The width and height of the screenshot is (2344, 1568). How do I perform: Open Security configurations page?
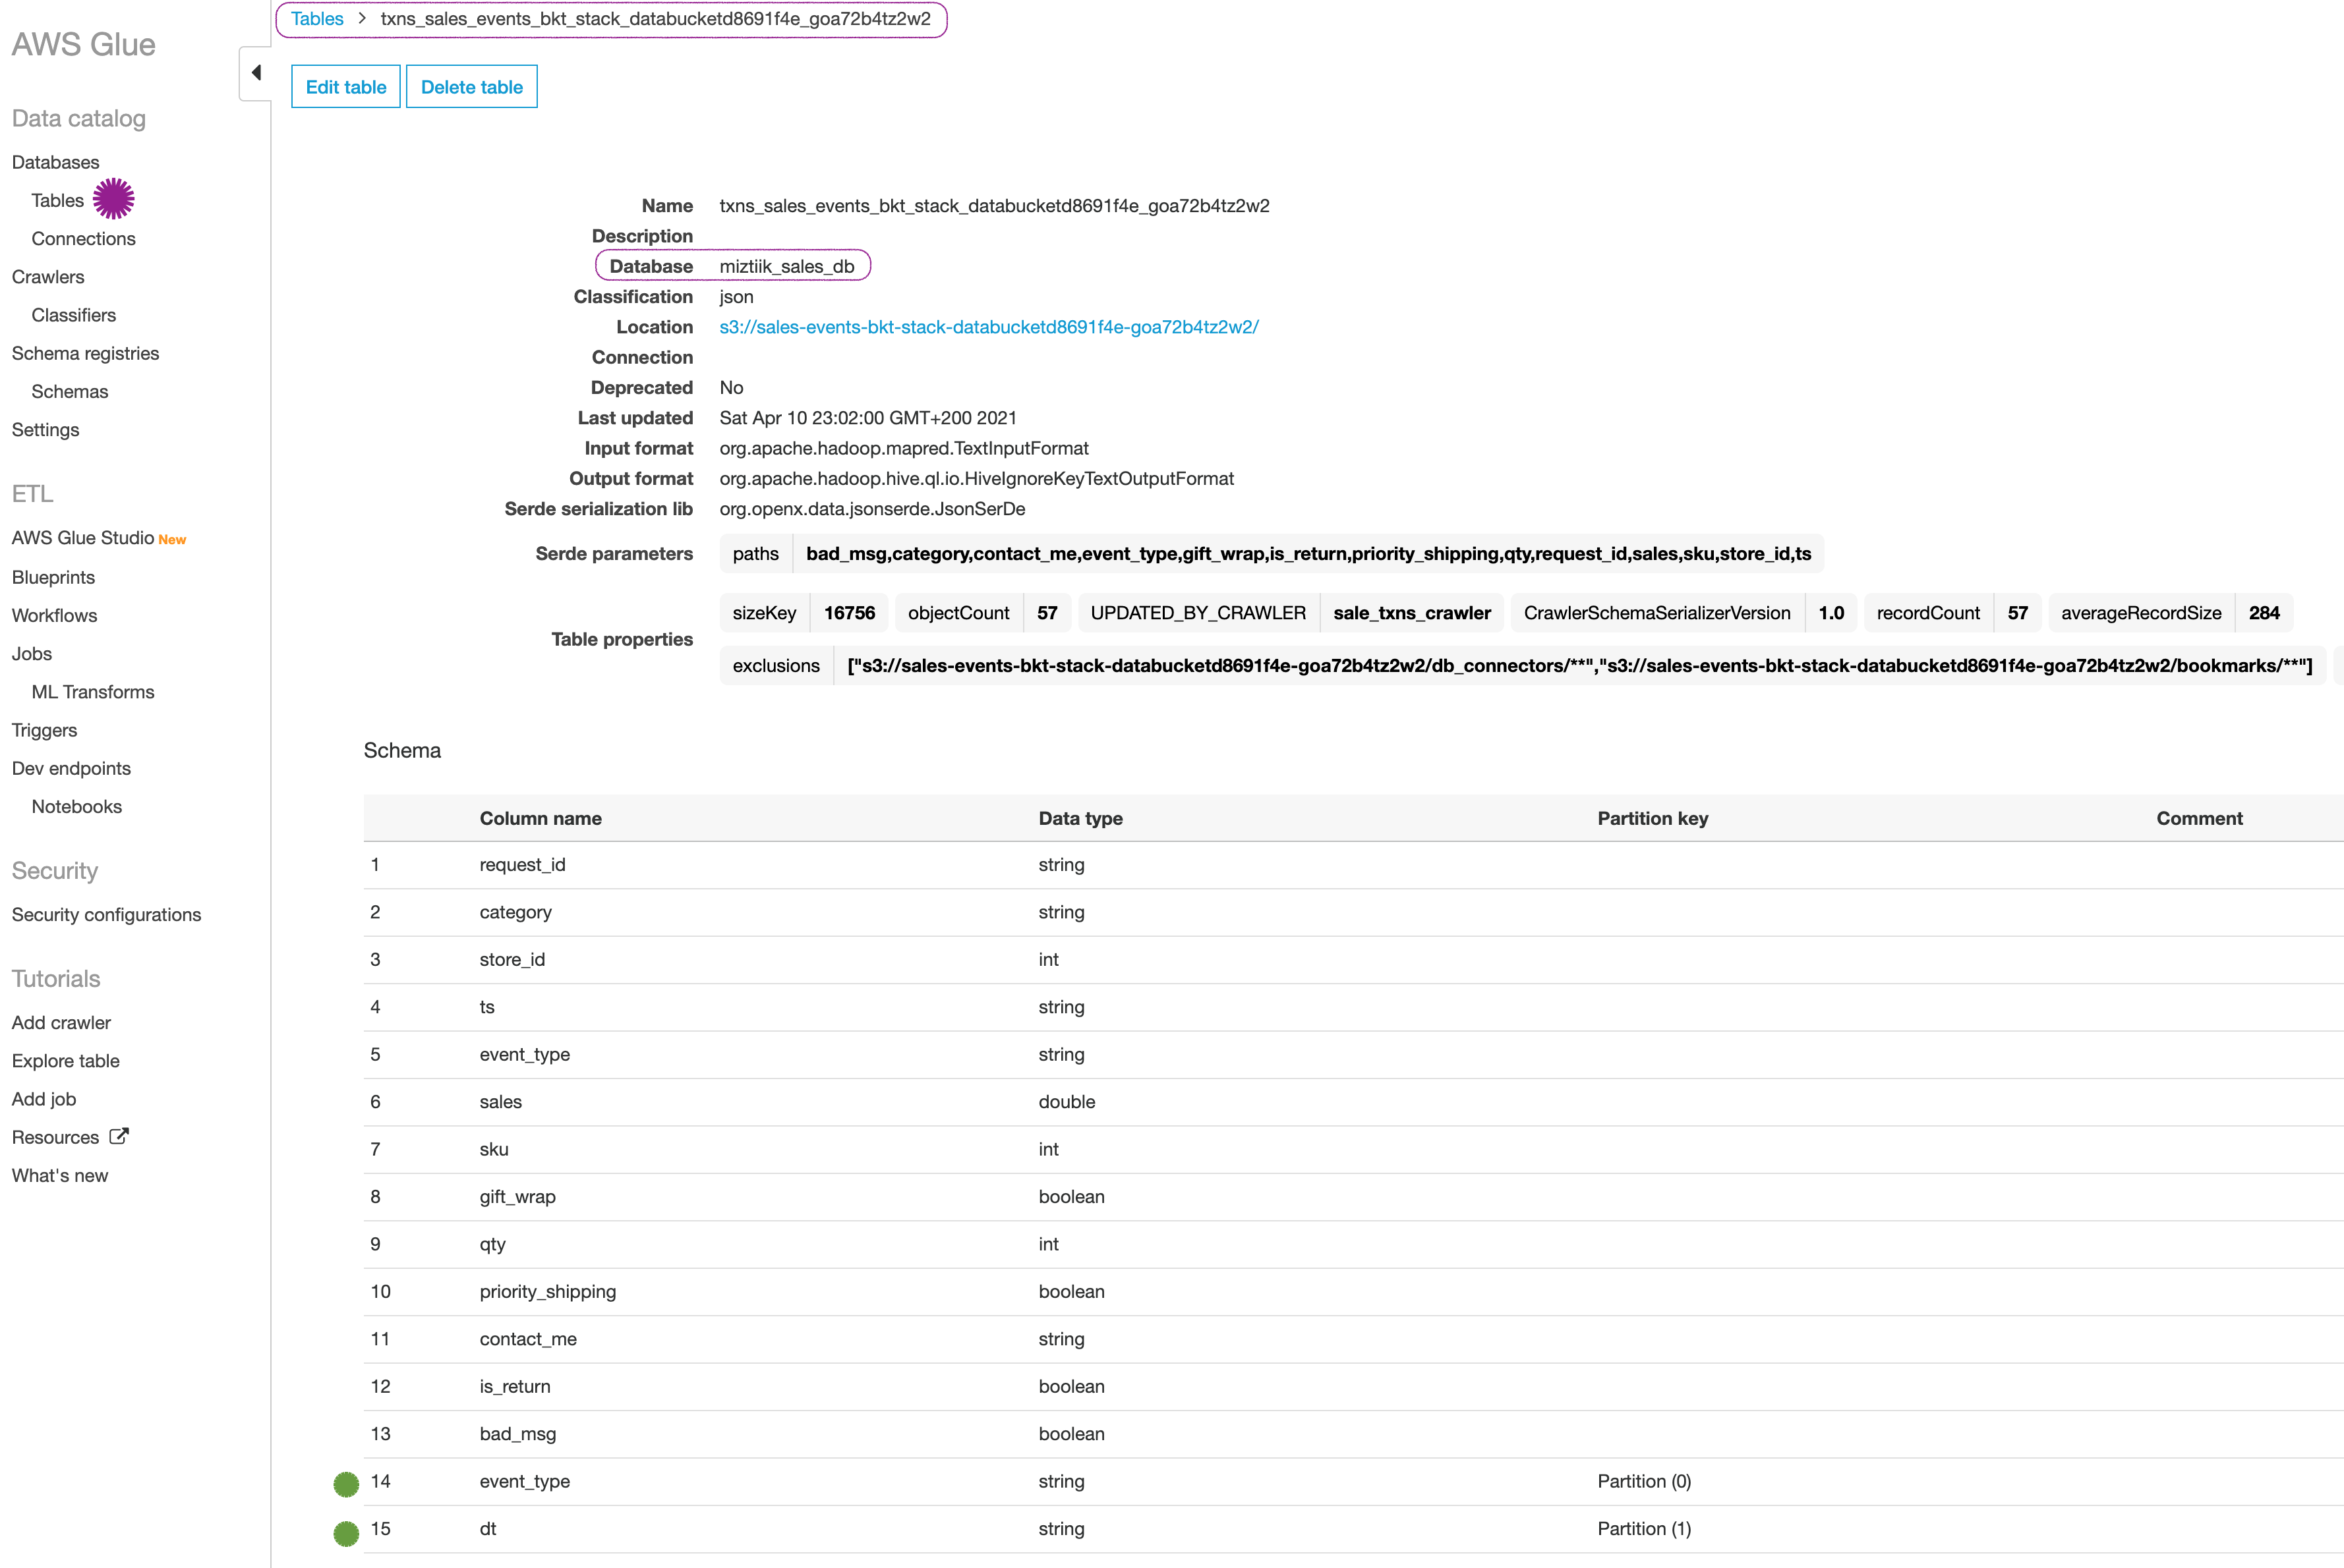coord(106,915)
